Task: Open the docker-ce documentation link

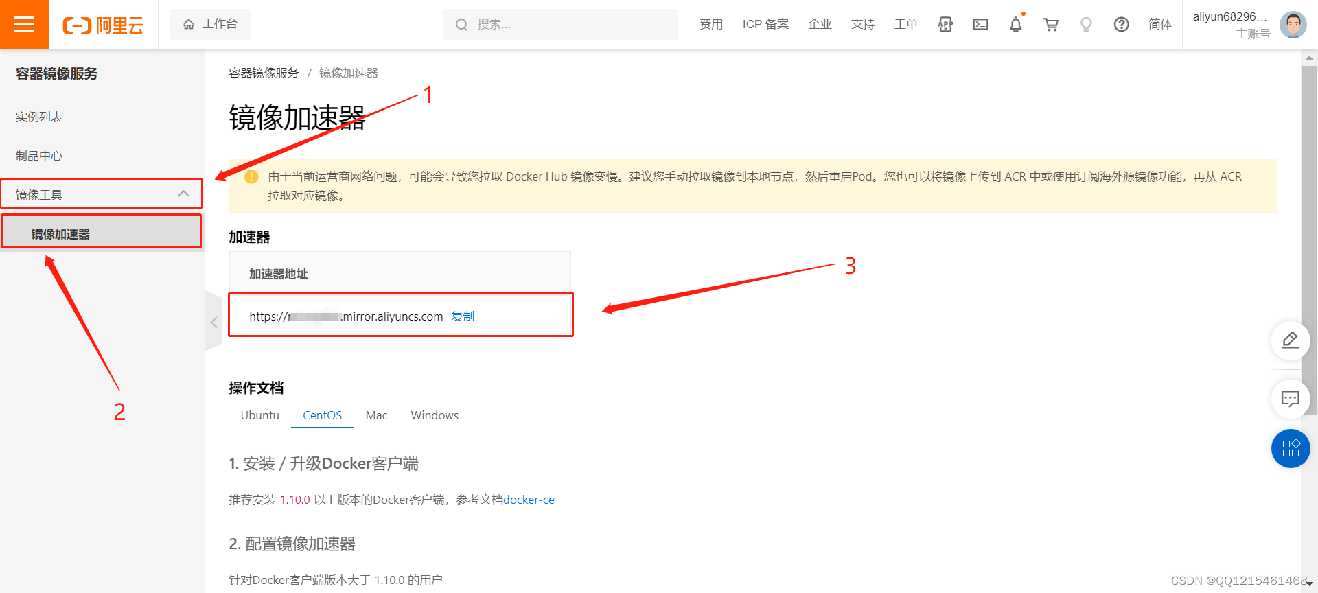Action: pyautogui.click(x=529, y=500)
